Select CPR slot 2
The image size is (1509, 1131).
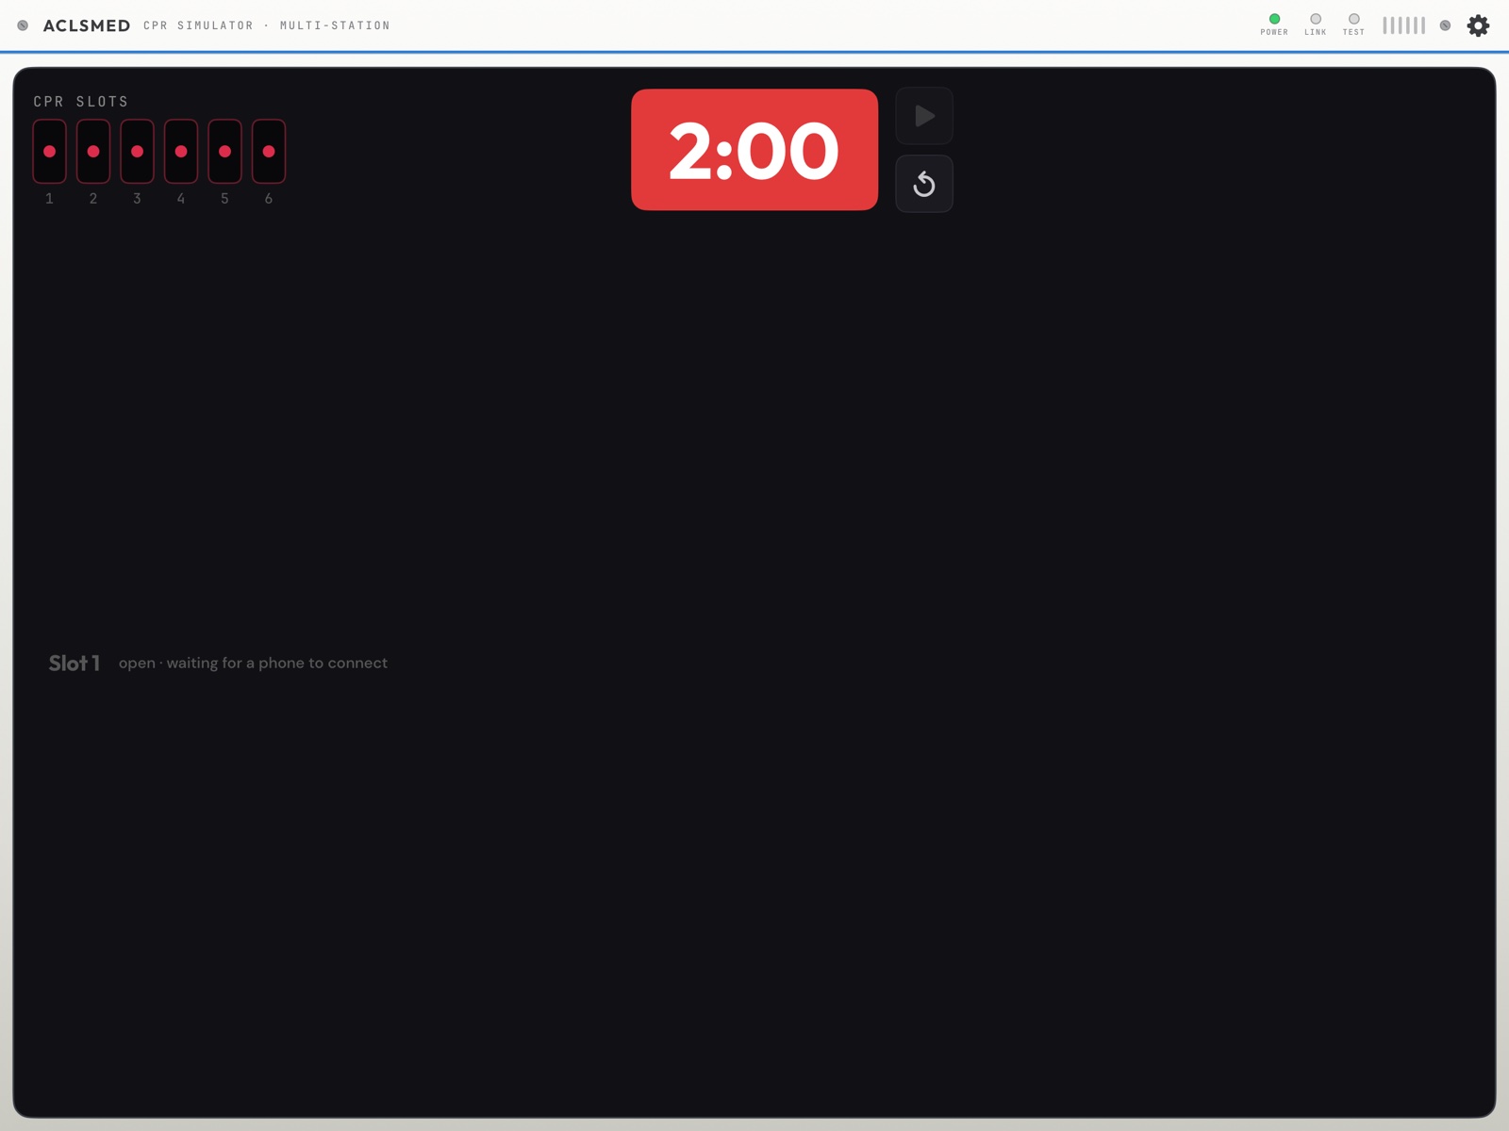click(93, 151)
